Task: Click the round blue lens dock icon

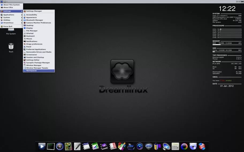Action: [140, 146]
